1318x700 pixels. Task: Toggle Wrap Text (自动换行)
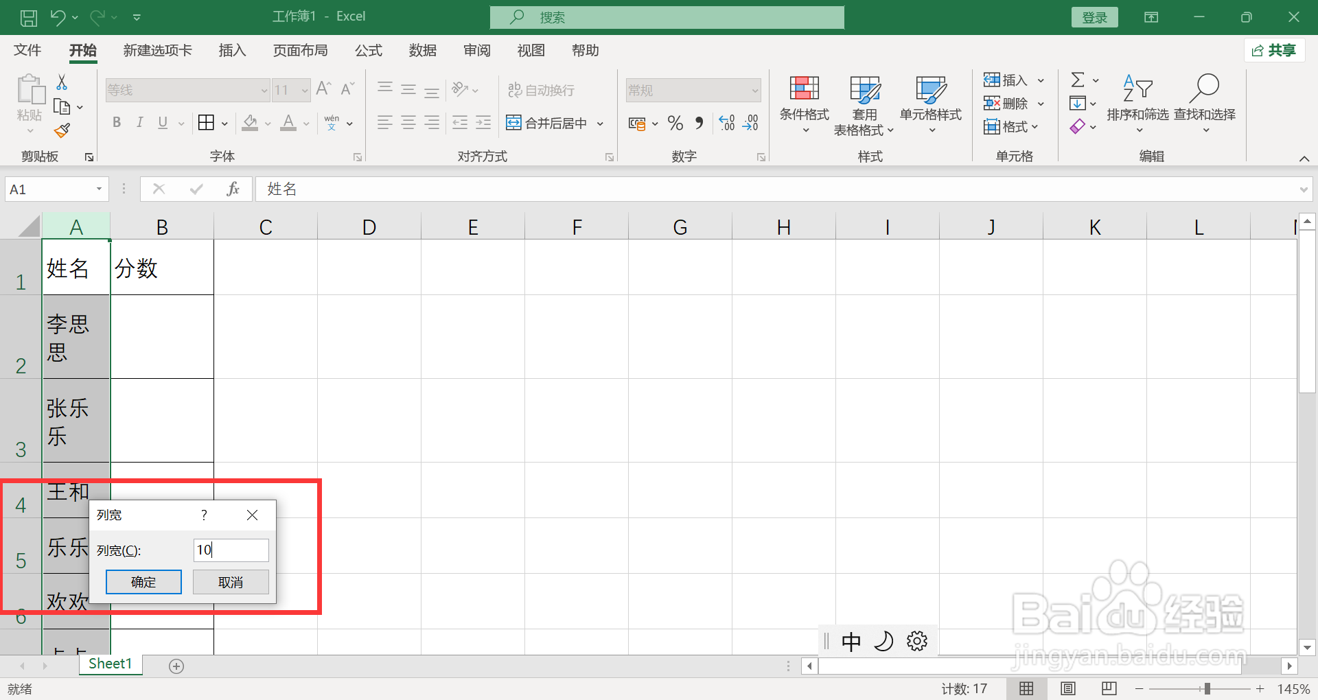click(x=541, y=90)
